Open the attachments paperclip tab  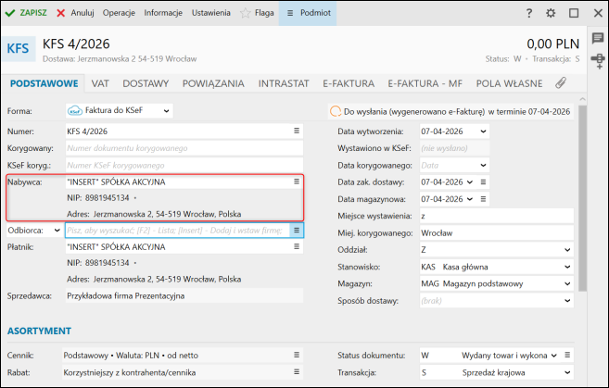coord(560,82)
